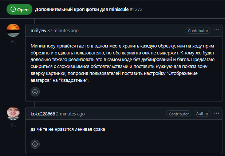Open the koke228666 username profile link
225x156 pixels.
43,114
